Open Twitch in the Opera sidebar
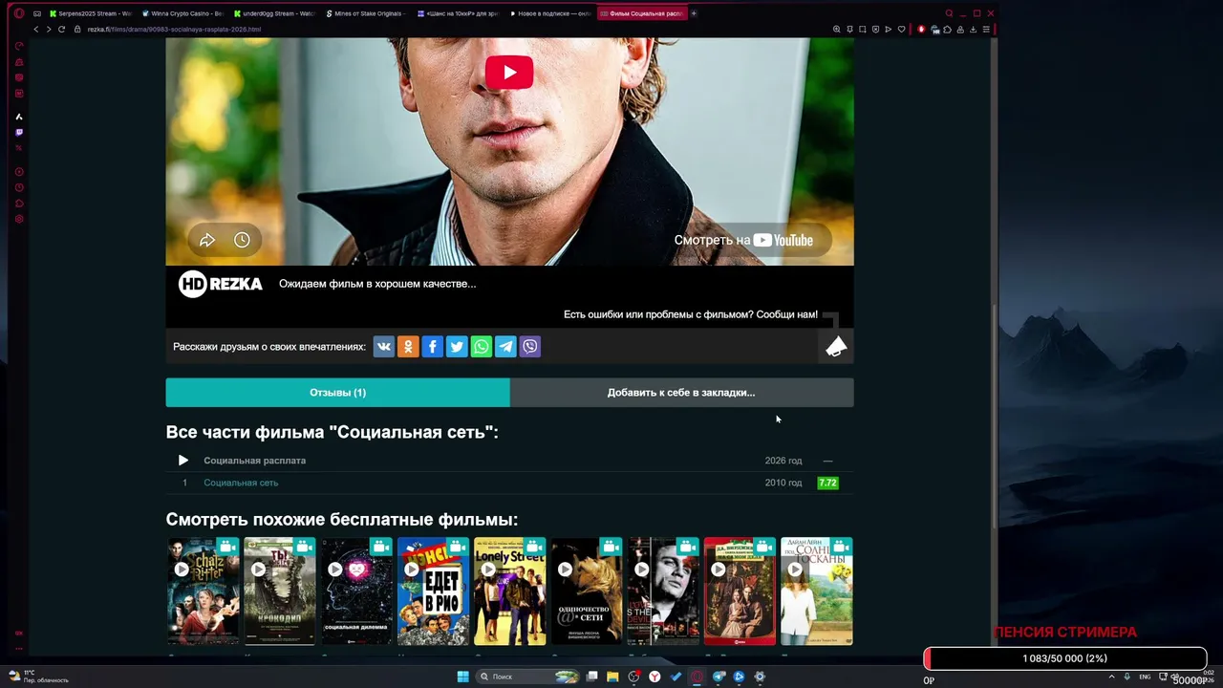1223x688 pixels. [x=19, y=132]
